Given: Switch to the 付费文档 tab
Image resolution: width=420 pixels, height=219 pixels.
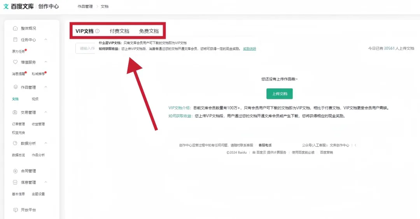Looking at the screenshot, I should click(119, 31).
